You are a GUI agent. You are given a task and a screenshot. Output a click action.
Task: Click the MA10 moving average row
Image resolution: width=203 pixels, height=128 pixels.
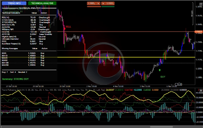[23, 56]
